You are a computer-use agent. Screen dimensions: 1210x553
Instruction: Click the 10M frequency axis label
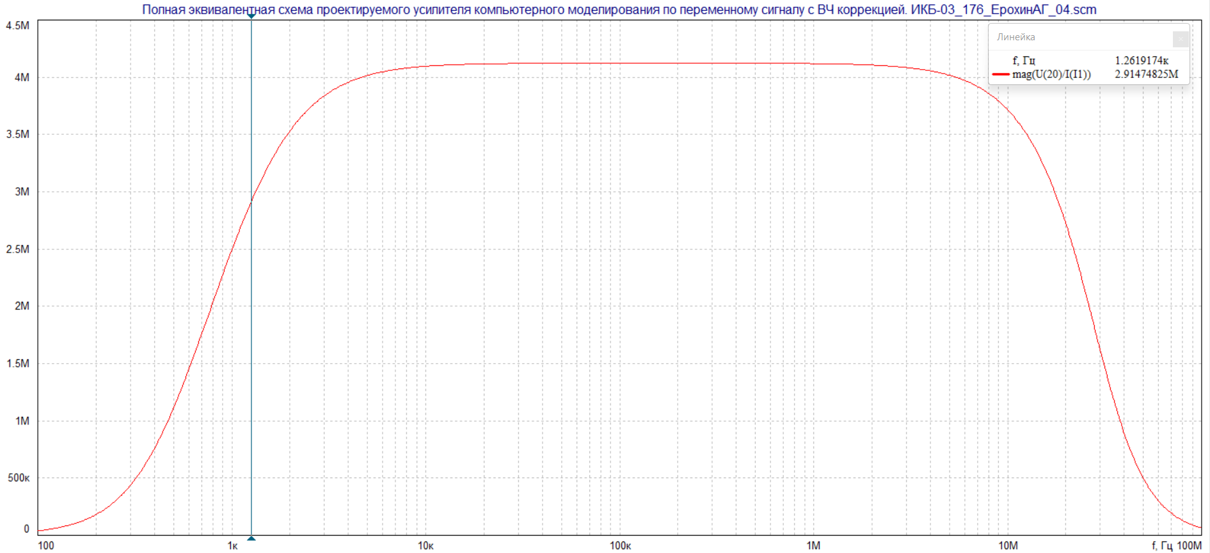(1008, 546)
